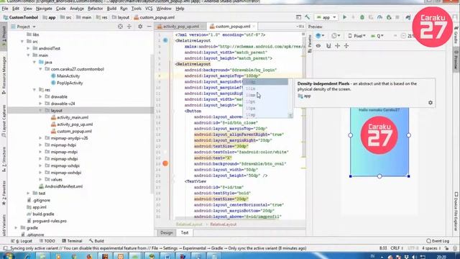
Task: Select the Caraku 27 logo in Preview
Action: pyautogui.click(x=379, y=135)
